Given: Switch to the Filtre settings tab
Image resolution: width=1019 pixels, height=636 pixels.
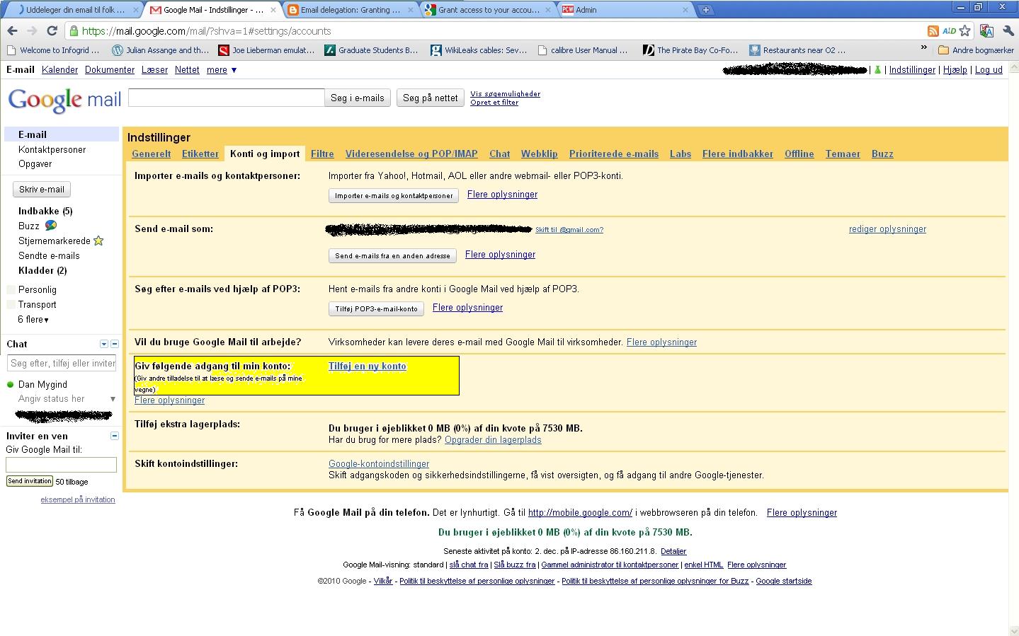Looking at the screenshot, I should tap(322, 154).
